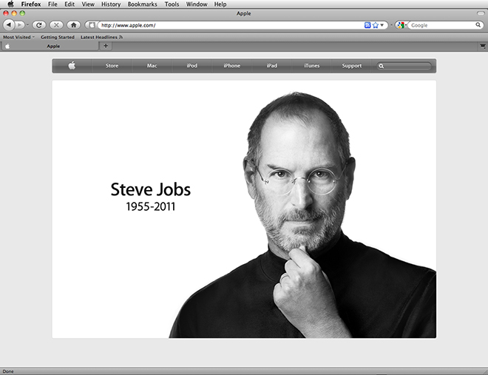488x375 pixels.
Task: Click the green zoom window button
Action: tap(22, 13)
